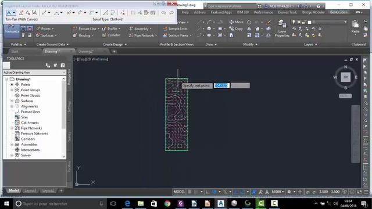Expand the Point Groups tree node
Screen dimensions: 372x209
point(12,90)
